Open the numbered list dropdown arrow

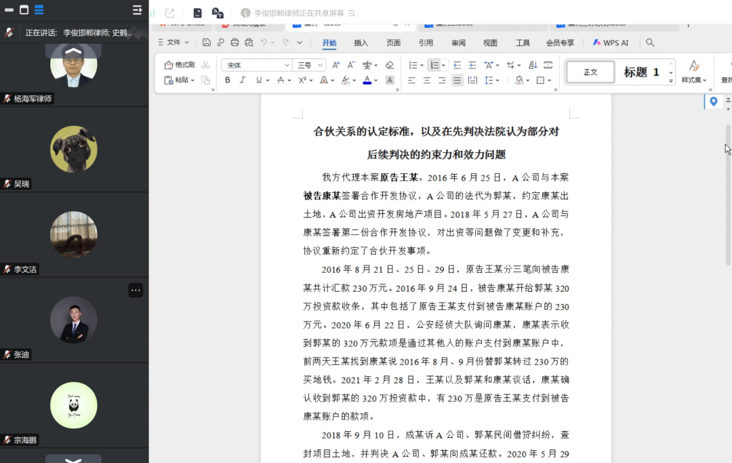(x=444, y=64)
